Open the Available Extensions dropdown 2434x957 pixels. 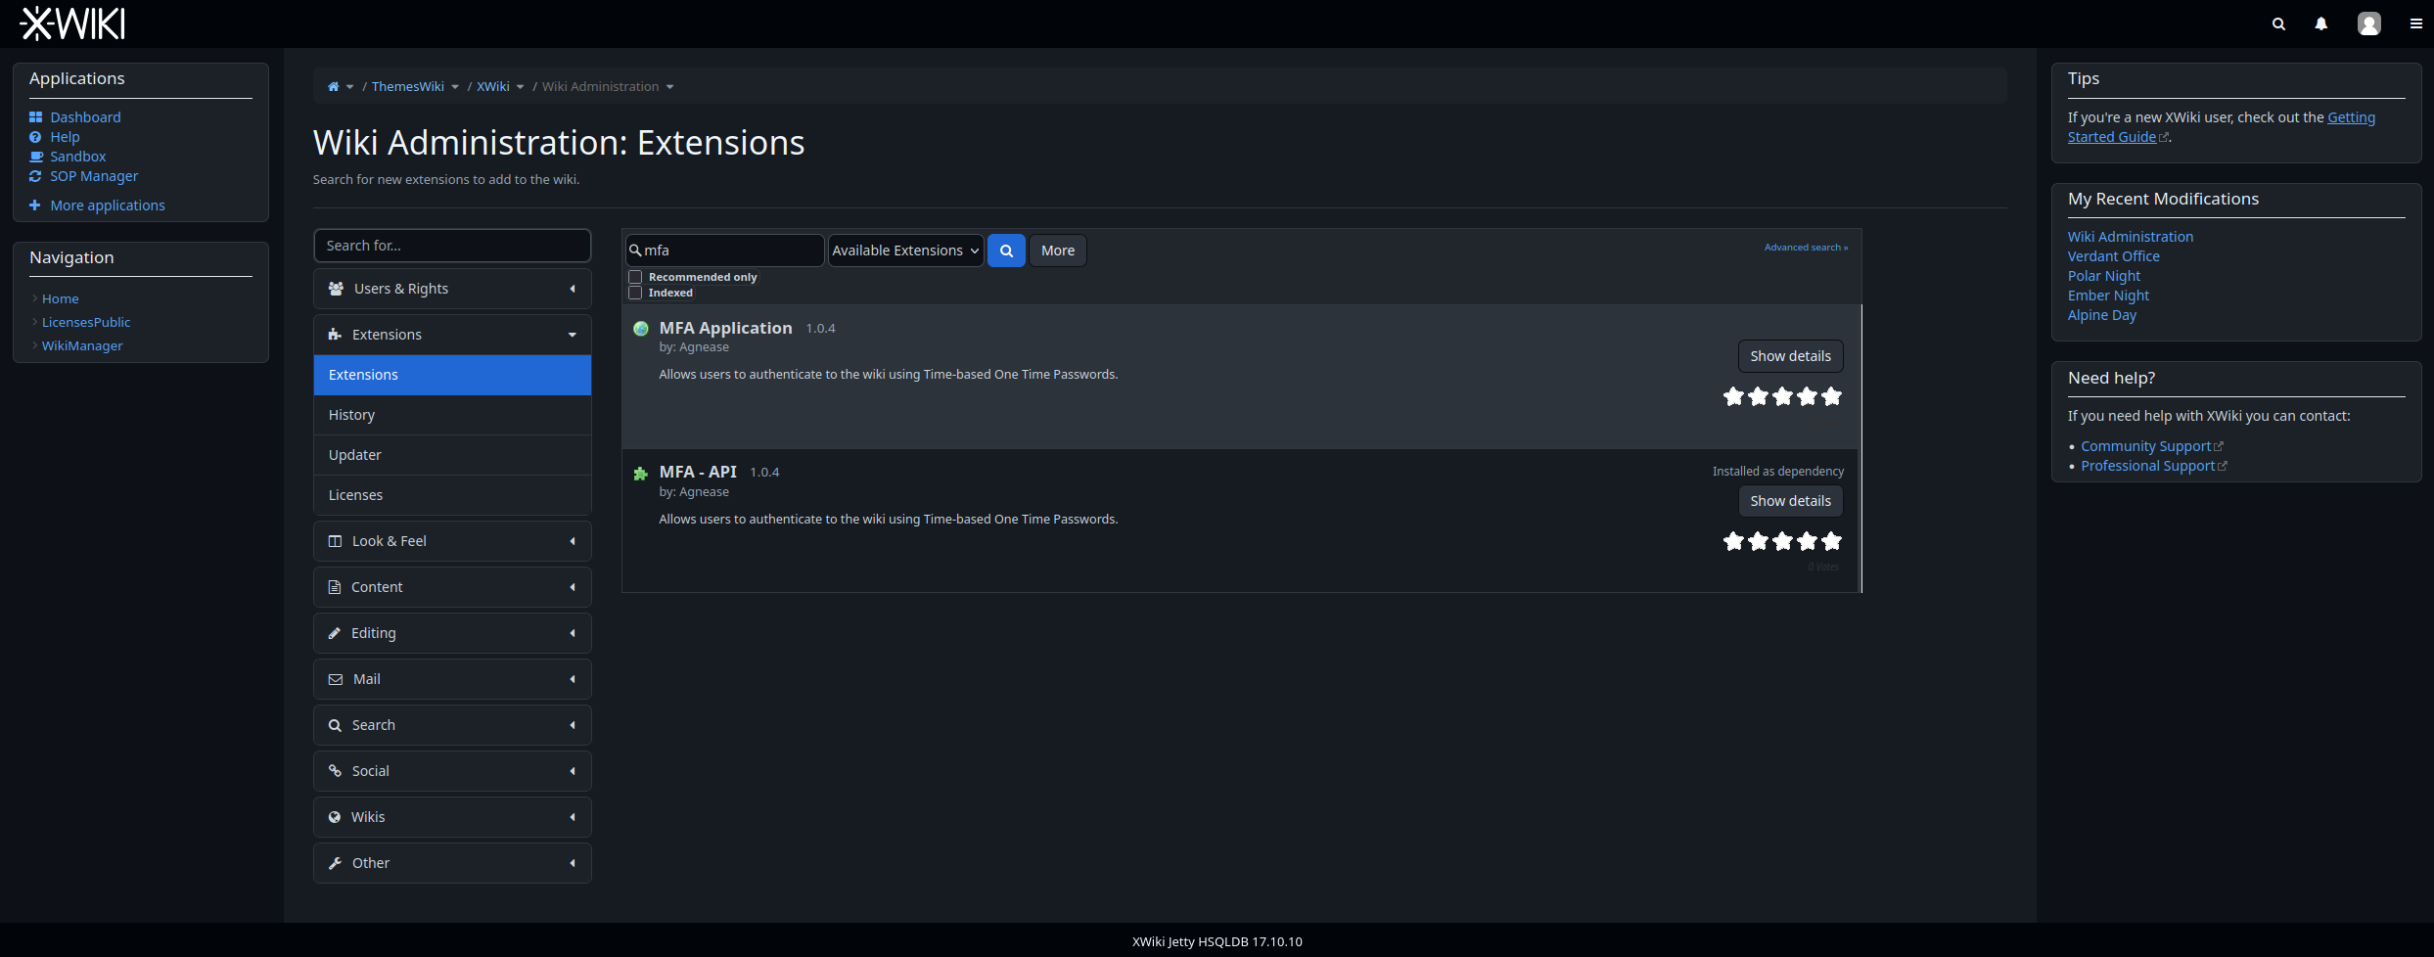(x=905, y=251)
